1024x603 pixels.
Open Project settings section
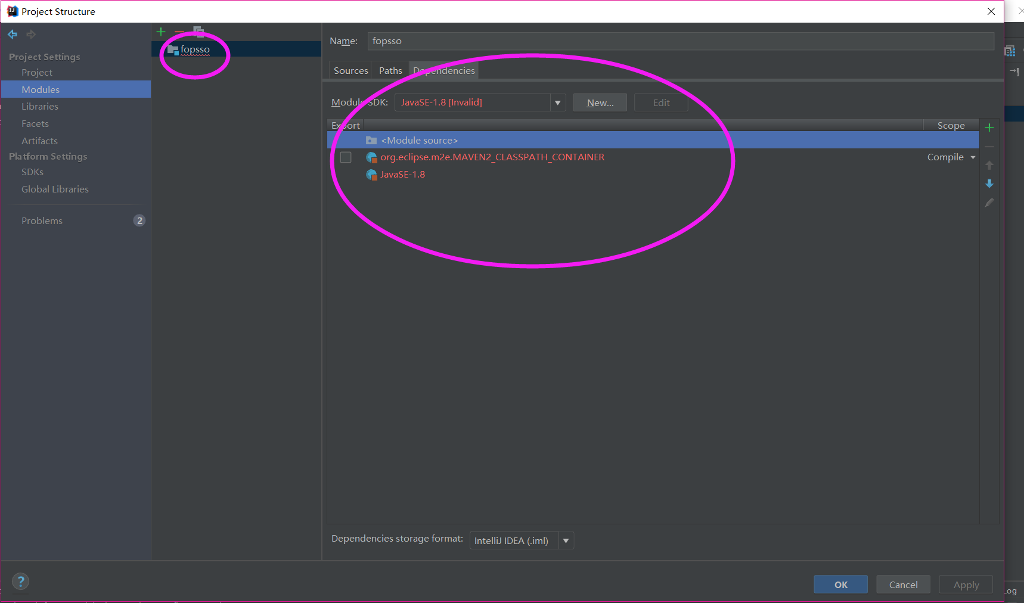tap(37, 72)
